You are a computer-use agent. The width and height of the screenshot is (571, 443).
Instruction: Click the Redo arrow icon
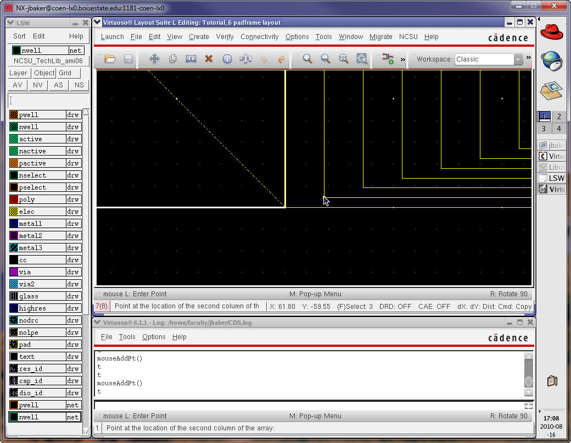[281, 59]
